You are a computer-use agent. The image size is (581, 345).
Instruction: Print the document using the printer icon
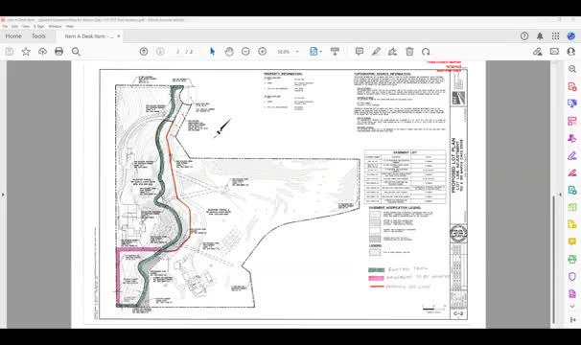[58, 52]
